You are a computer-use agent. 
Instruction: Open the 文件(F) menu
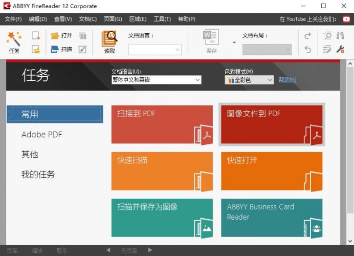coord(13,19)
